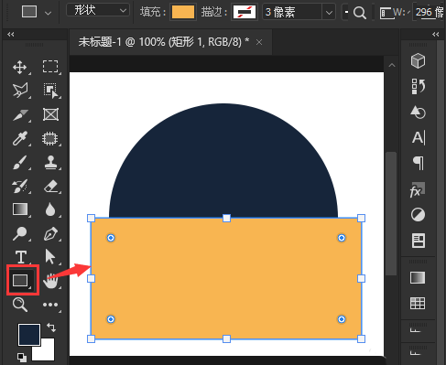Expand the 3 像素 stroke width dropdown
This screenshot has height=365, width=446.
(329, 13)
